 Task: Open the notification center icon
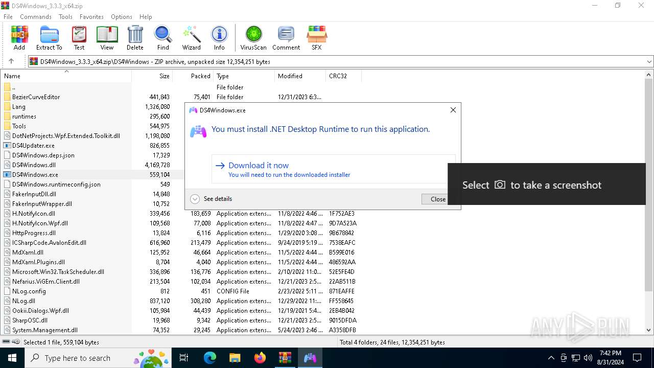point(637,358)
